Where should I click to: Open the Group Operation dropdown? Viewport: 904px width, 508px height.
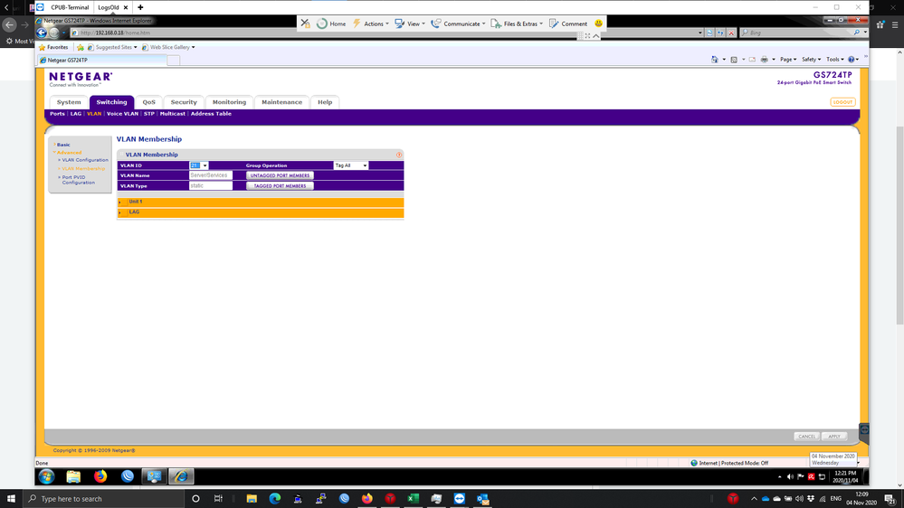point(350,165)
